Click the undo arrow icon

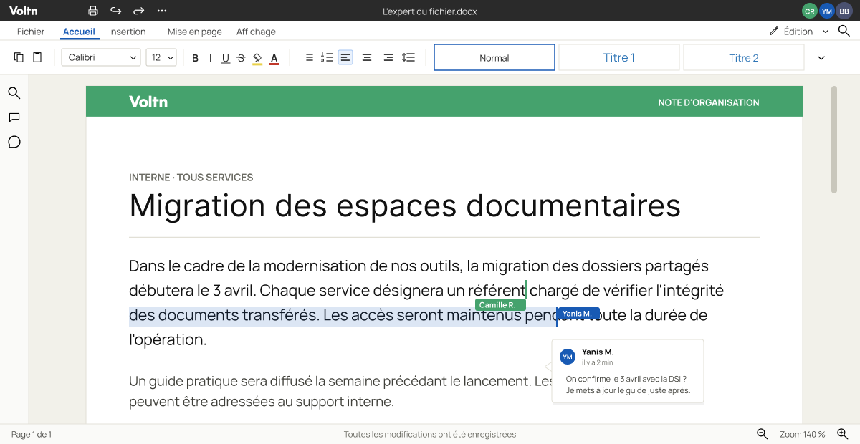click(x=116, y=11)
